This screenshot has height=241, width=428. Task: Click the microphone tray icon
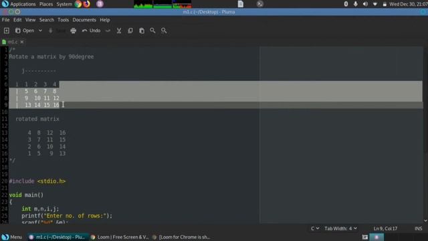click(355, 4)
